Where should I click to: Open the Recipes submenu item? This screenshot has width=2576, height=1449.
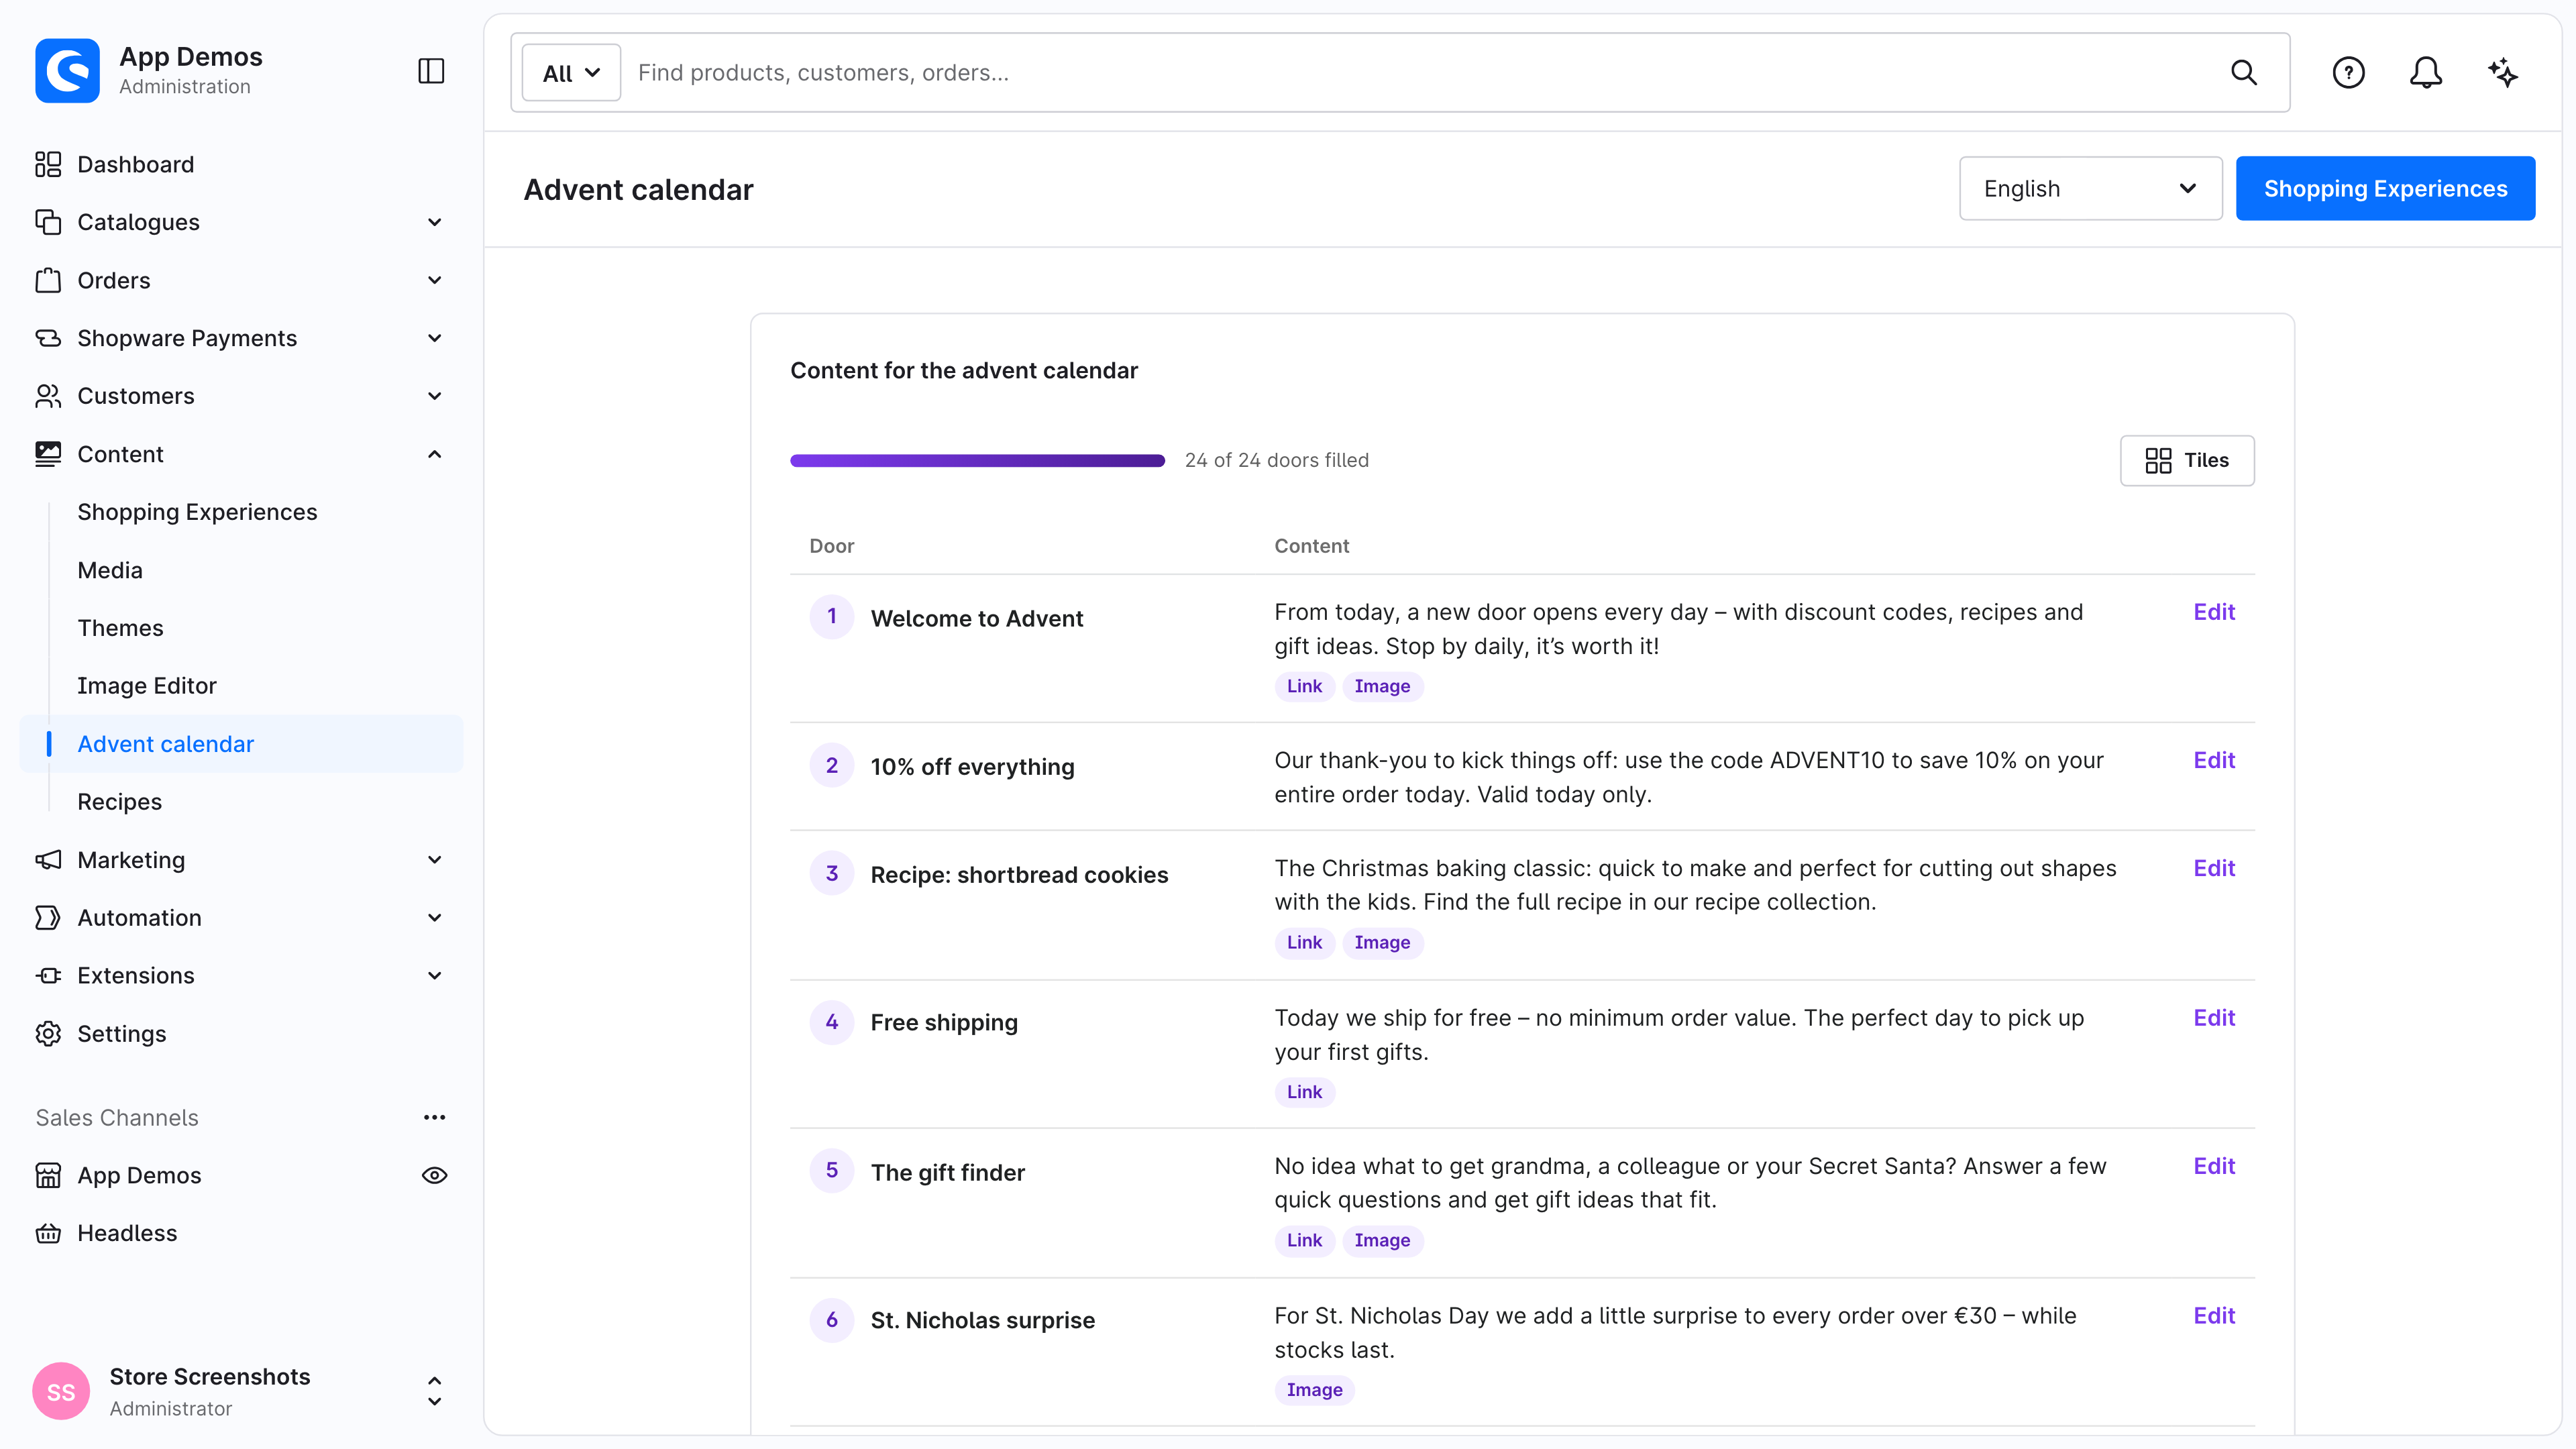point(119,802)
